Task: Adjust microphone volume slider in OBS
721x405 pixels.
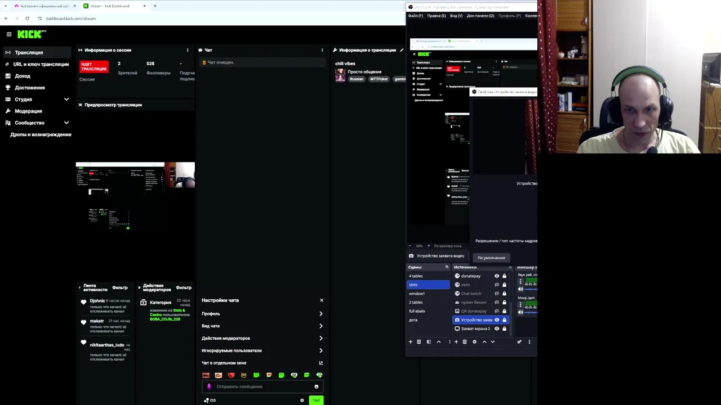Action: pyautogui.click(x=531, y=312)
